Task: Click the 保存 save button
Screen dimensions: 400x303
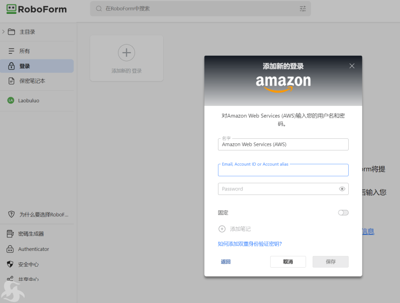Action: click(x=331, y=262)
